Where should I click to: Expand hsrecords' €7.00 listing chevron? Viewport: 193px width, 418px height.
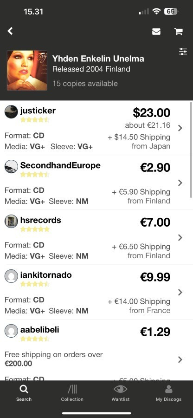[180, 237]
